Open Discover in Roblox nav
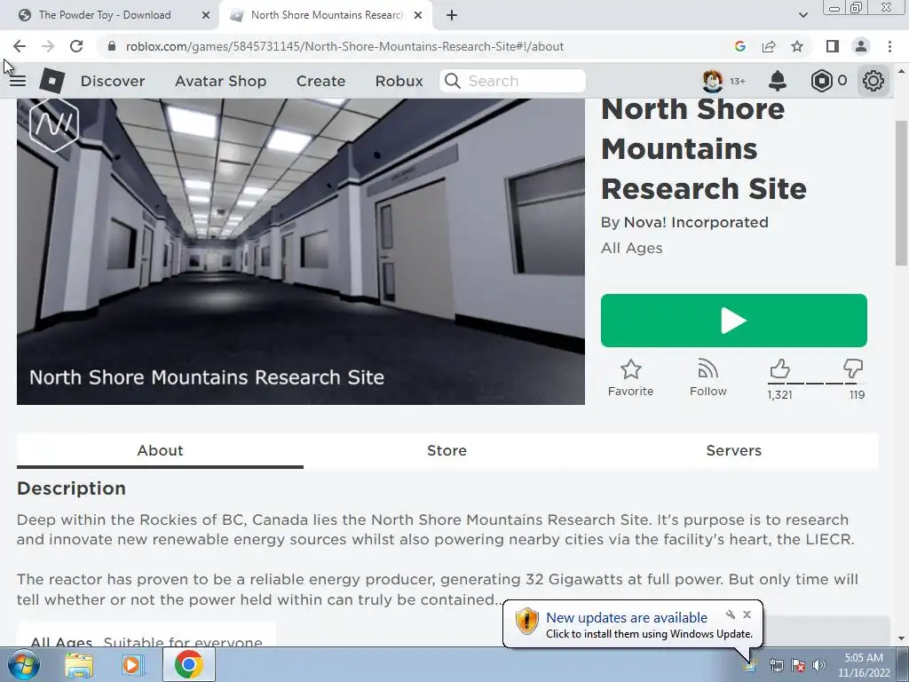Screen dimensions: 909x682 coord(113,81)
